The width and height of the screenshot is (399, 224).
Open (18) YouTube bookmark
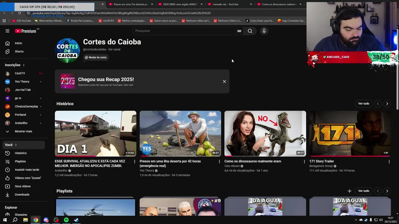tap(22, 21)
